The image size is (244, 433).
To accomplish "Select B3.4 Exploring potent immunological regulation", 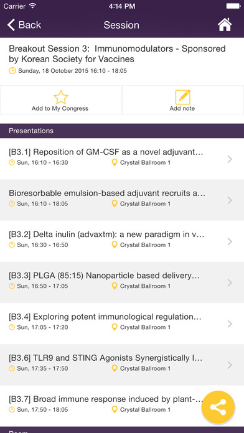I will pos(122,324).
